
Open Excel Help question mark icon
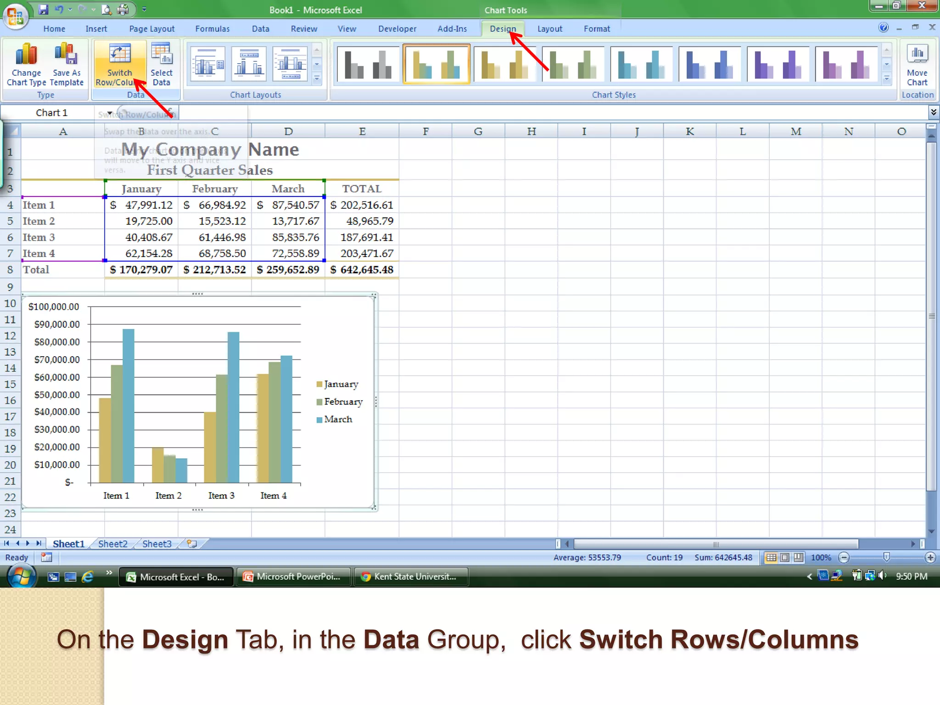(884, 28)
